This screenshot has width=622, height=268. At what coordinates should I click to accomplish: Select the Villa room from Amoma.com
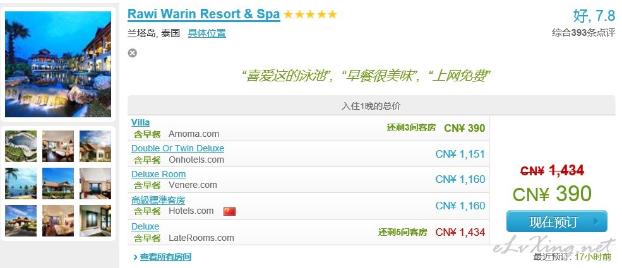[x=140, y=122]
